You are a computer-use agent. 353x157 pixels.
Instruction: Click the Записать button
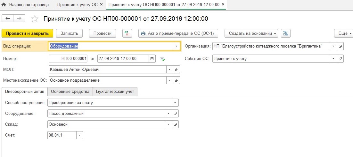pos(69,33)
